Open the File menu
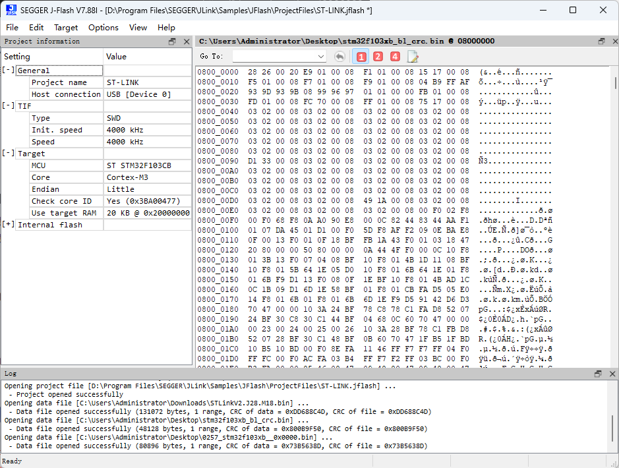The image size is (619, 468). [x=12, y=28]
